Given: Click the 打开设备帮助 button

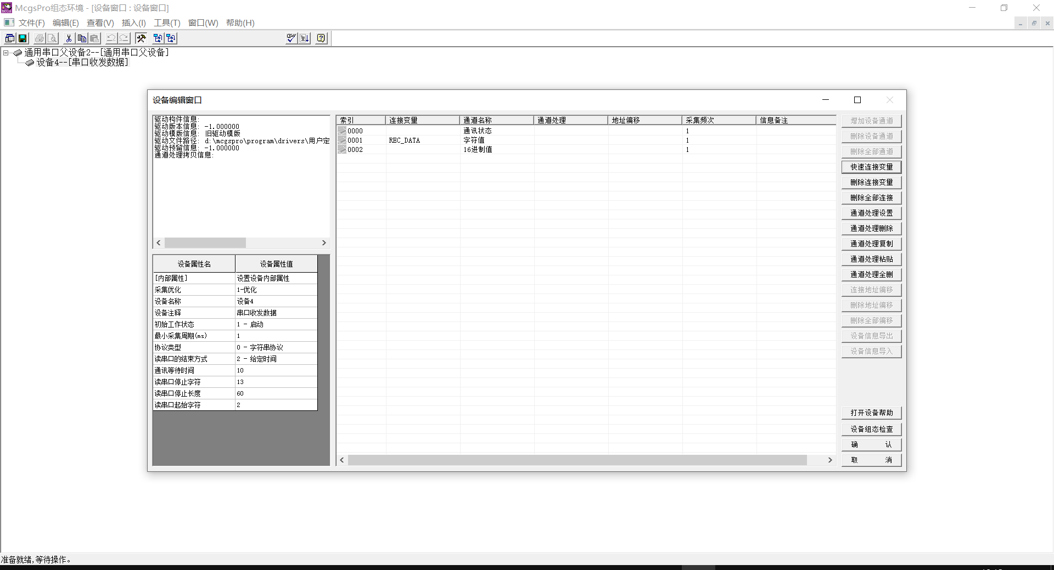Looking at the screenshot, I should 871,413.
